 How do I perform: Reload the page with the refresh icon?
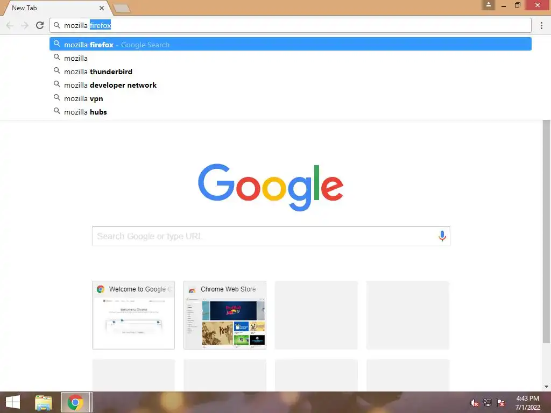click(40, 25)
